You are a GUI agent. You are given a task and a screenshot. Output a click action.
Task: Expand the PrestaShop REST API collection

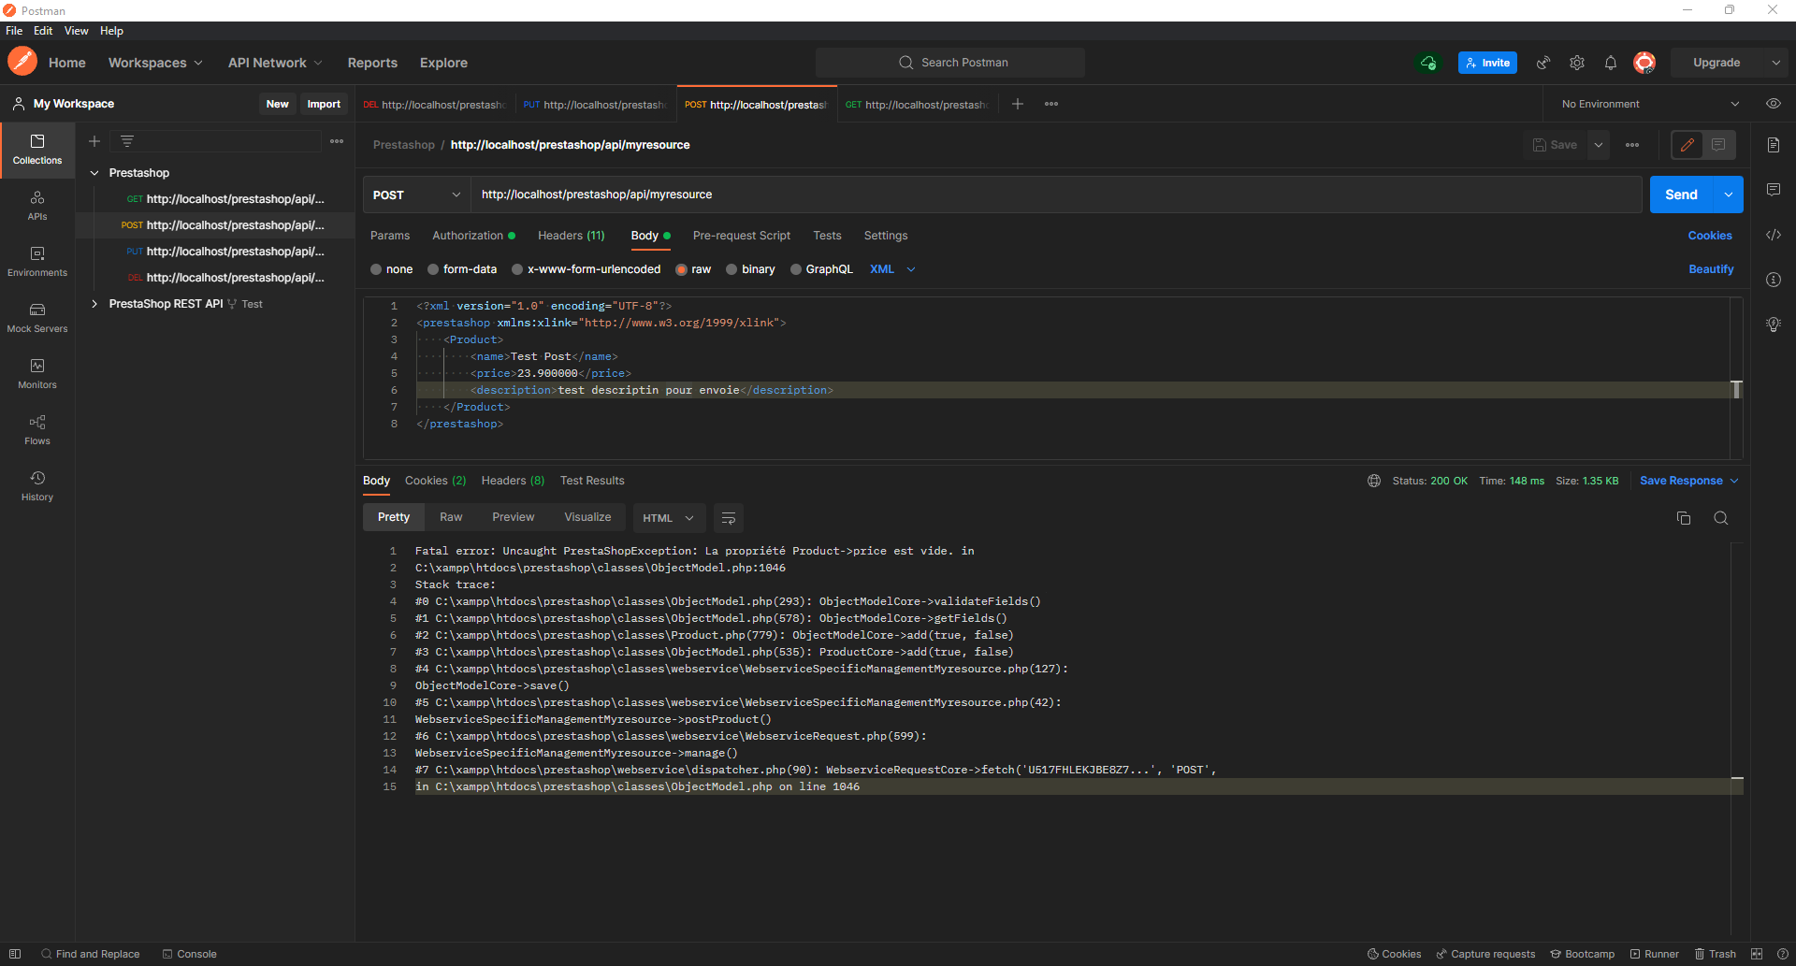click(94, 304)
